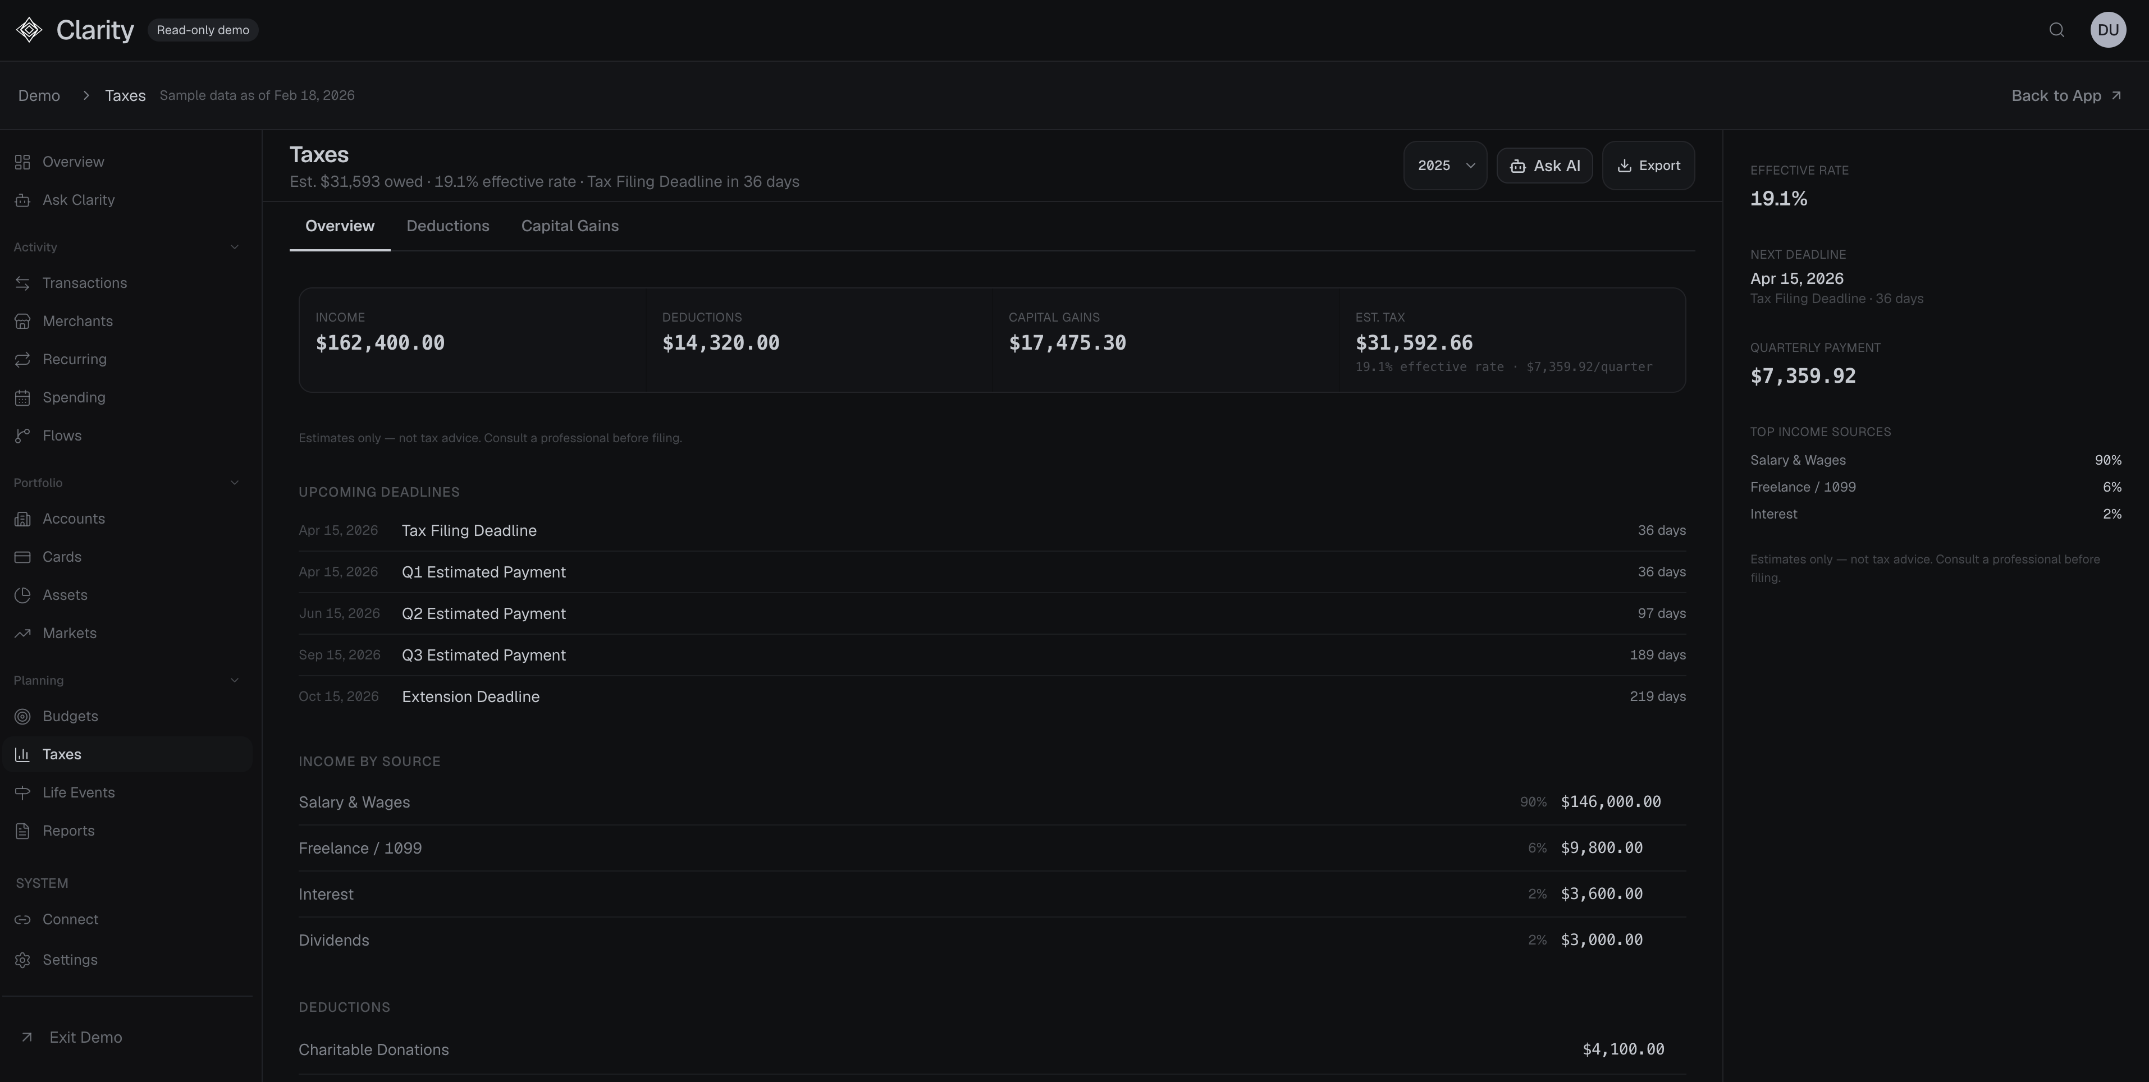Open the Transactions activity icon
Viewport: 2149px width, 1082px height.
tap(24, 283)
